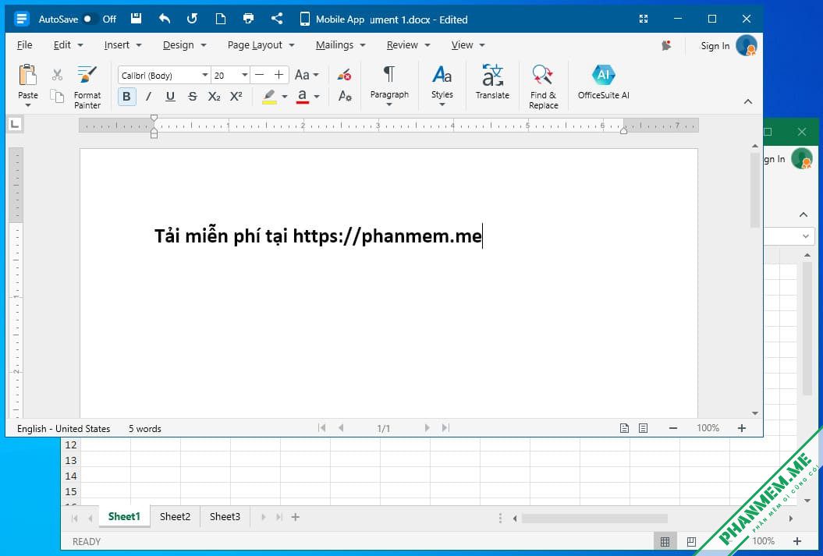This screenshot has height=556, width=823.
Task: Open the highlight color dropdown arrow
Action: tap(285, 97)
